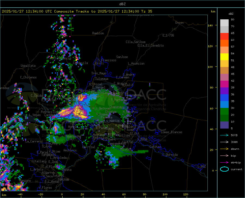This screenshot has height=198, width=245.
Task: Click the eburn legend label
Action: [x=235, y=149]
